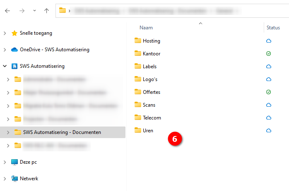Click the Up directory arrow
This screenshot has height=191, width=289.
point(47,11)
